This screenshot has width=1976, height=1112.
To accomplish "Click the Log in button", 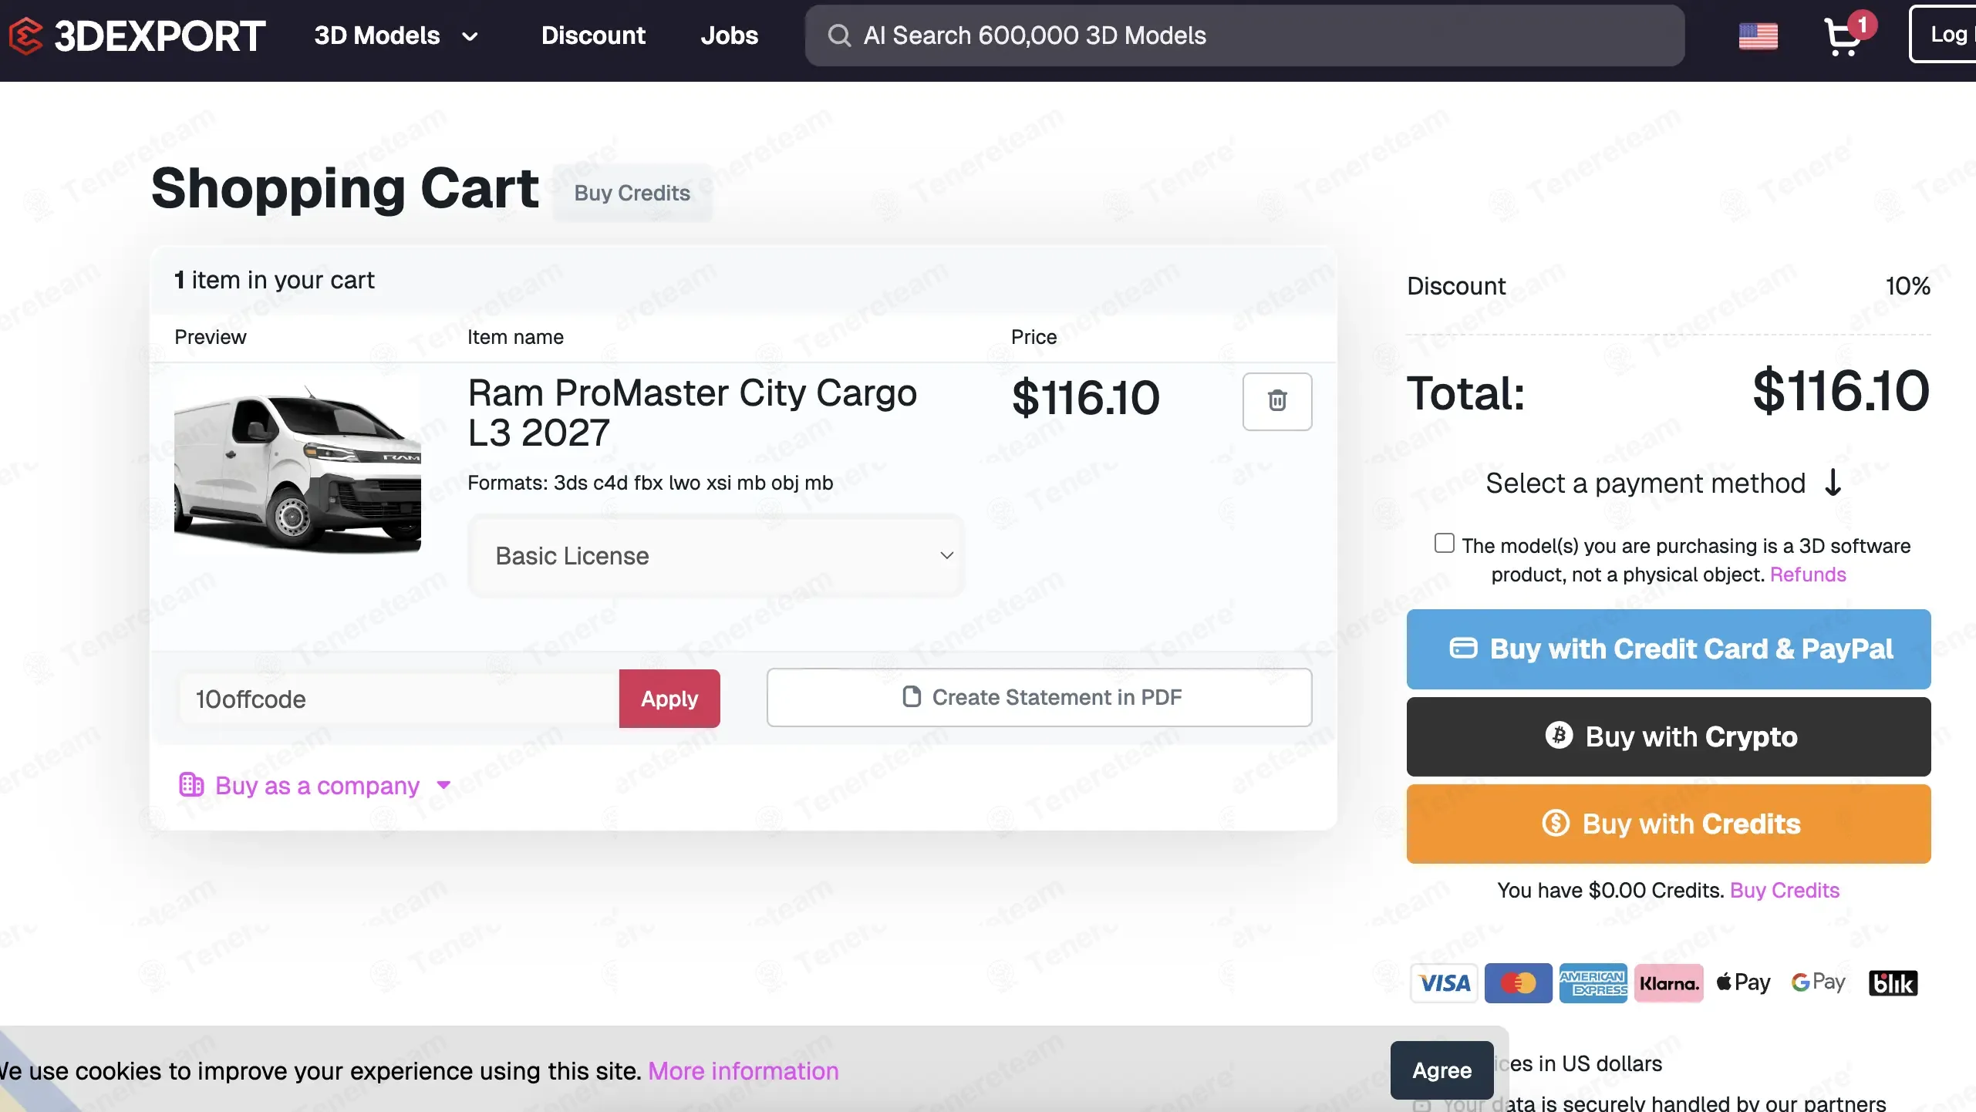I will pyautogui.click(x=1942, y=34).
